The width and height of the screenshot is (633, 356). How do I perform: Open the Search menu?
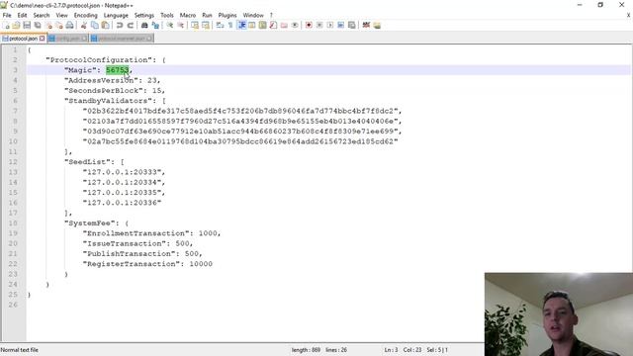[42, 15]
